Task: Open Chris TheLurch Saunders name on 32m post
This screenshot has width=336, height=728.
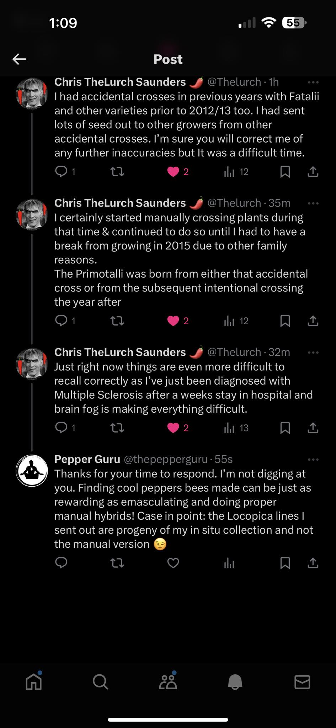Action: (x=120, y=352)
